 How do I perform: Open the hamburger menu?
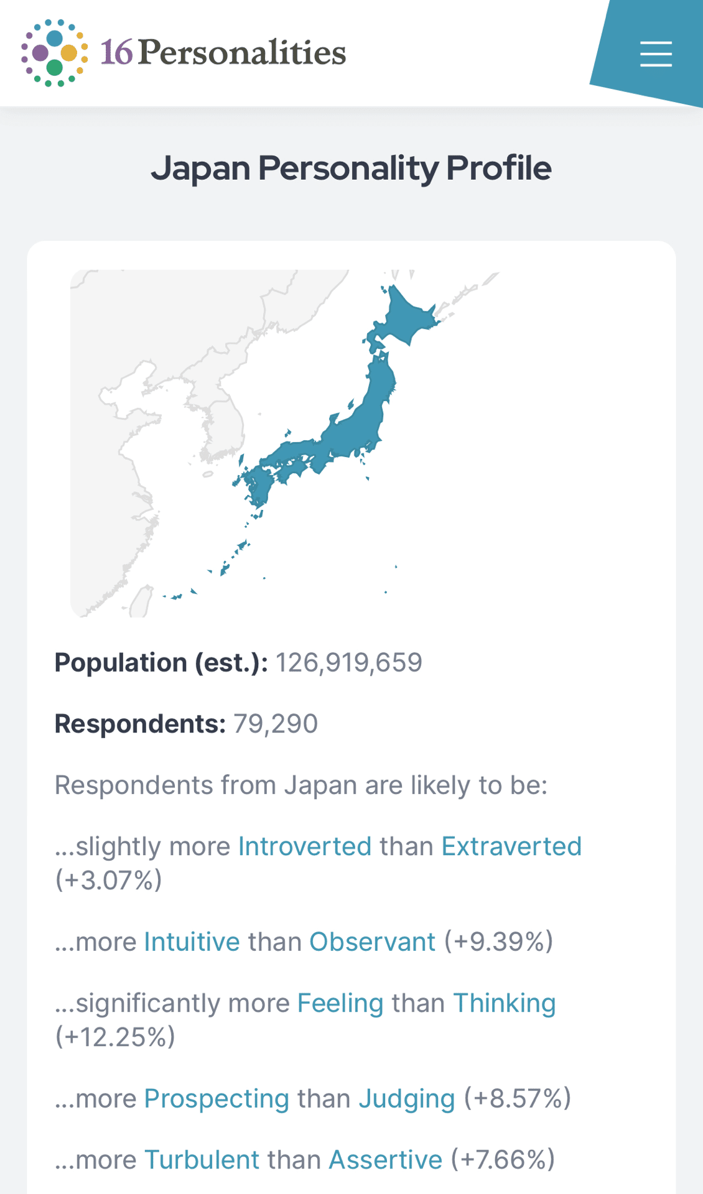tap(656, 54)
